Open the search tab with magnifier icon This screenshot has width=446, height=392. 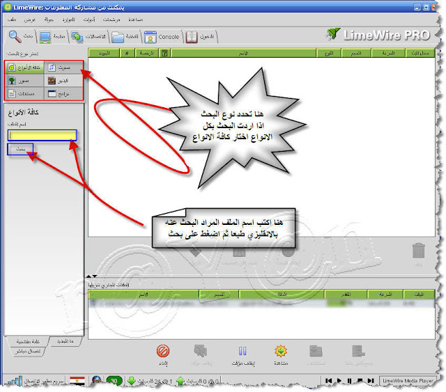20,36
